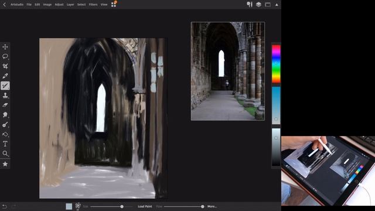Tap the current light blue color swatch
The image size is (375, 211).
(x=69, y=206)
